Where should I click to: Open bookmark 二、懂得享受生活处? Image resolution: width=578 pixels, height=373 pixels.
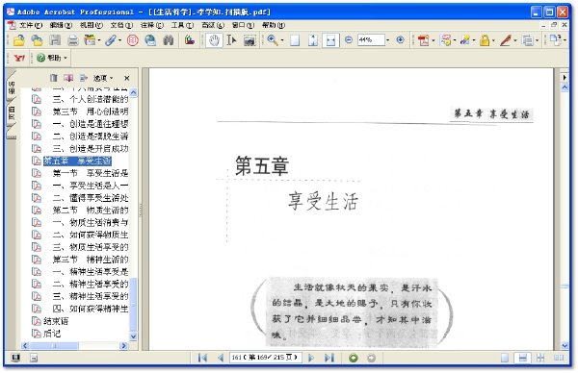pos(91,198)
